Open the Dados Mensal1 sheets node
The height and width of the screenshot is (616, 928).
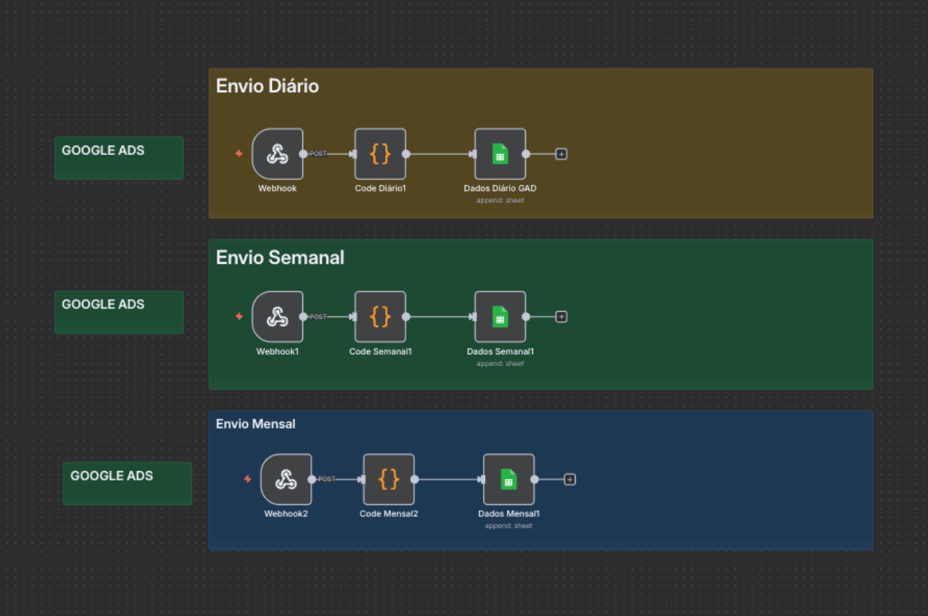(x=508, y=479)
